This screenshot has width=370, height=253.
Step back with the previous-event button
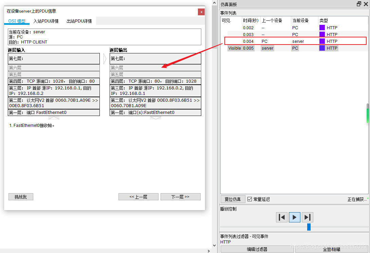pos(282,217)
